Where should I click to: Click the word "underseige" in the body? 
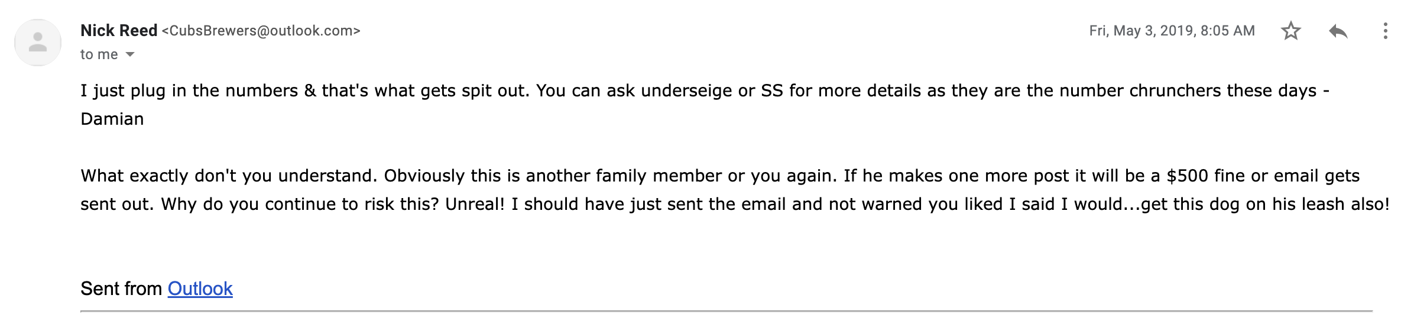point(686,90)
